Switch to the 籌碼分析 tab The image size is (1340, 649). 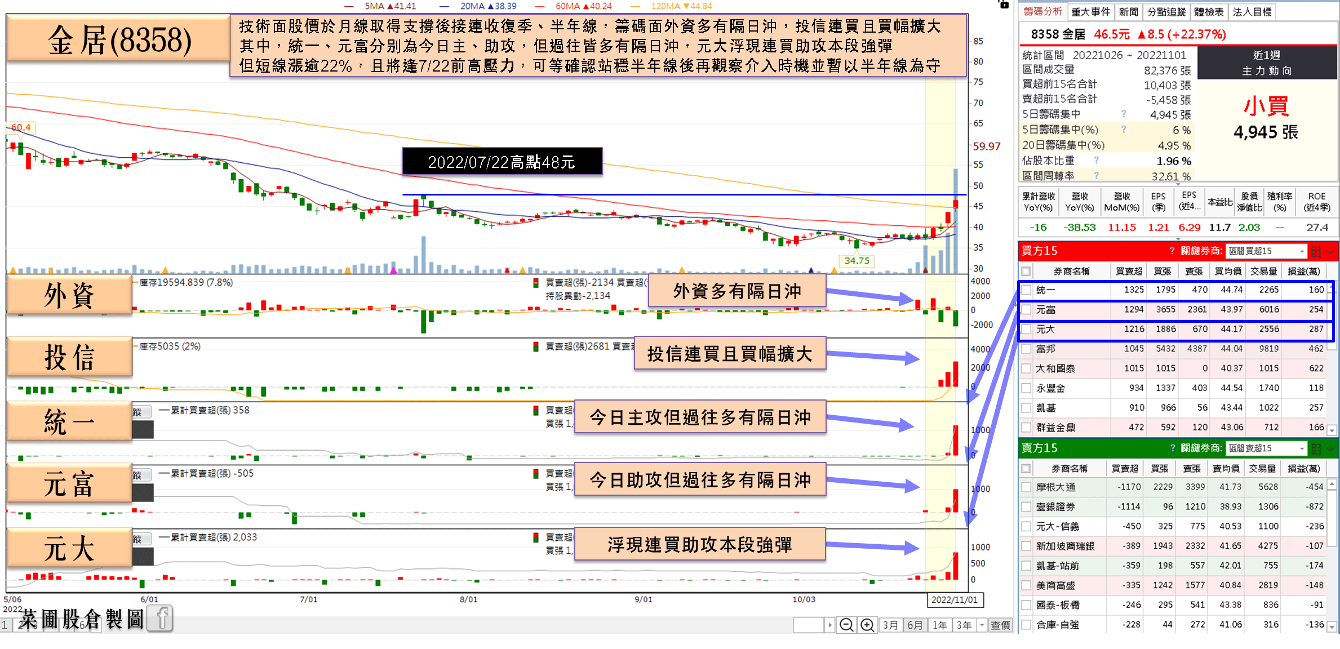click(x=1042, y=11)
